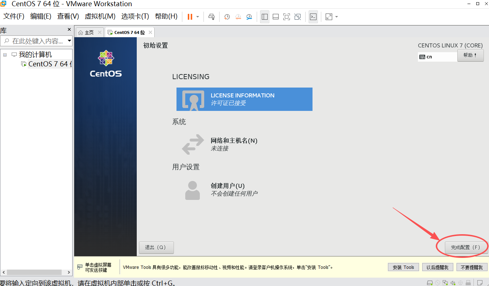
Task: Open the 帮助(H) menu
Action: point(166,16)
